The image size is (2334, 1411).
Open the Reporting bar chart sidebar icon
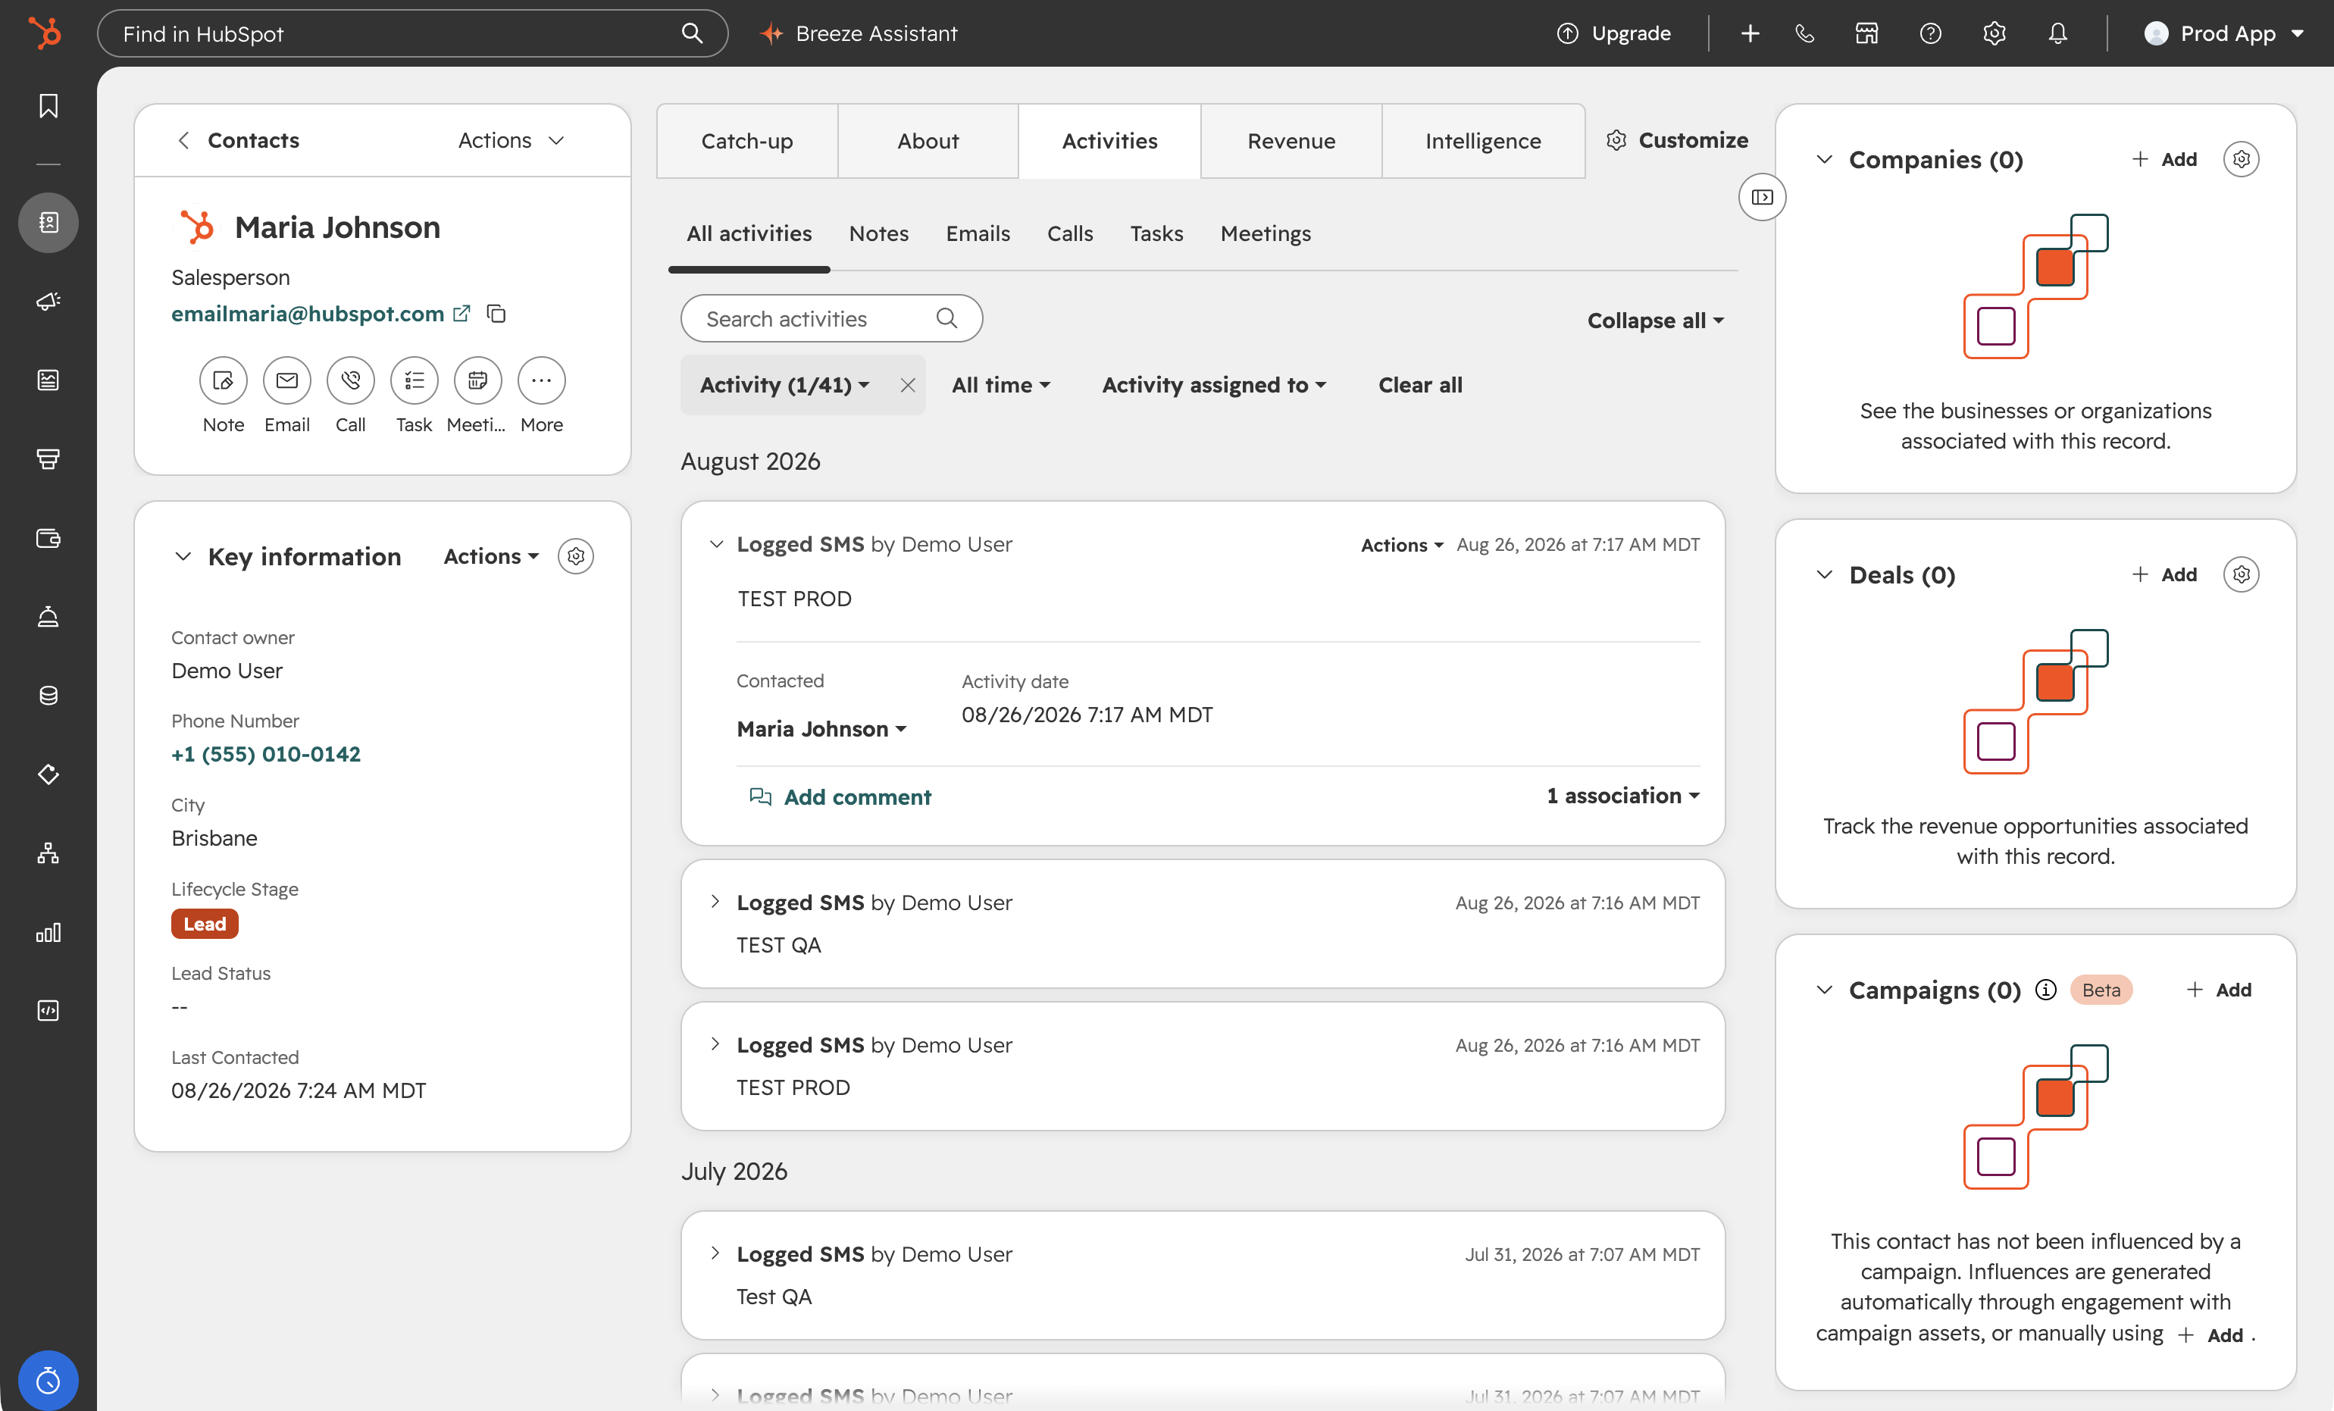[x=48, y=933]
